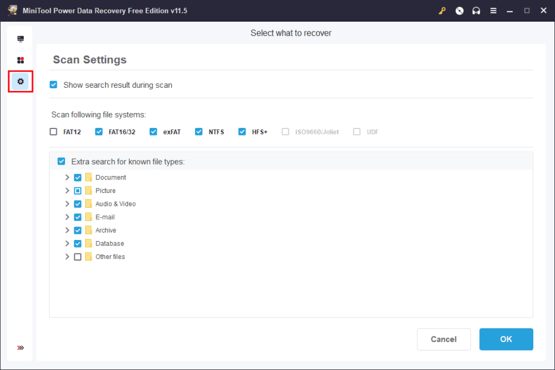Click the ISO9660/Joliet disabled checkbox
The width and height of the screenshot is (555, 370).
[285, 132]
